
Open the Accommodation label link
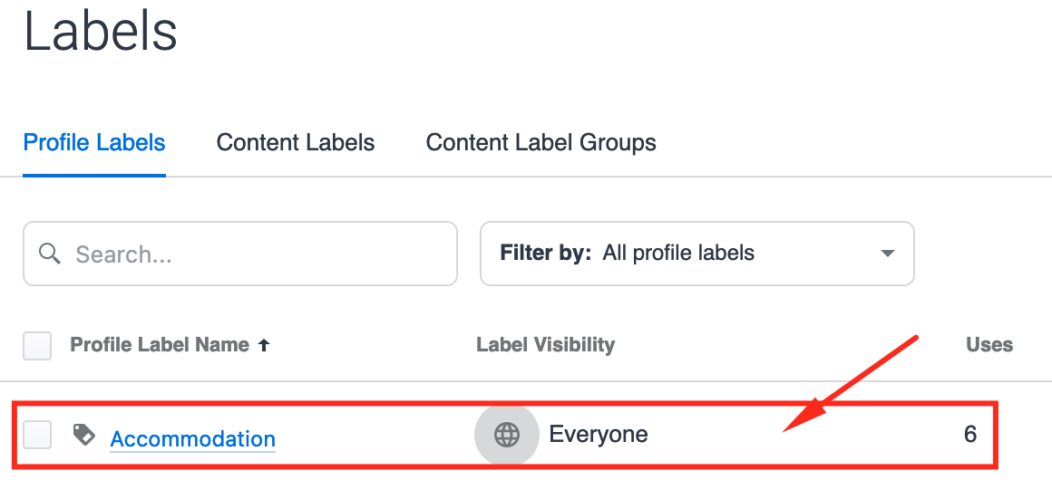coord(192,438)
